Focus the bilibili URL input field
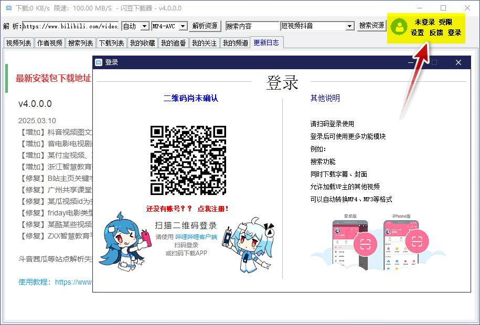The height and width of the screenshot is (325, 480). [x=70, y=26]
